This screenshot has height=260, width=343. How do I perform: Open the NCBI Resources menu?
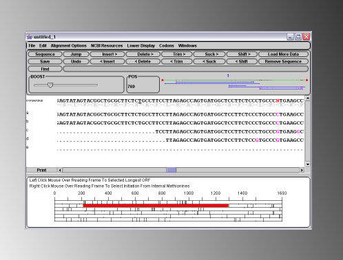(x=107, y=45)
